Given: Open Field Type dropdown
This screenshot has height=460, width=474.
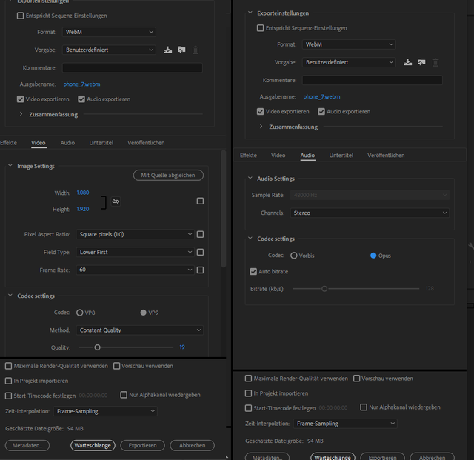Looking at the screenshot, I should tap(135, 252).
